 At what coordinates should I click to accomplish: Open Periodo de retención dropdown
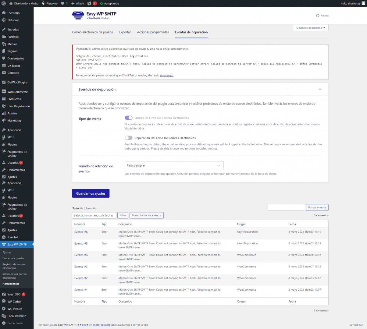(x=174, y=165)
